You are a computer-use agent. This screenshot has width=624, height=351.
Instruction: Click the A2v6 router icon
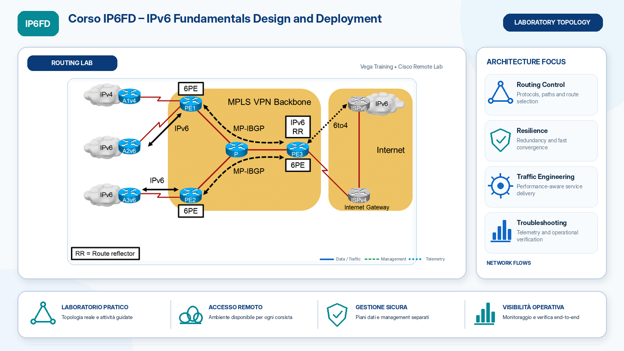[129, 146]
